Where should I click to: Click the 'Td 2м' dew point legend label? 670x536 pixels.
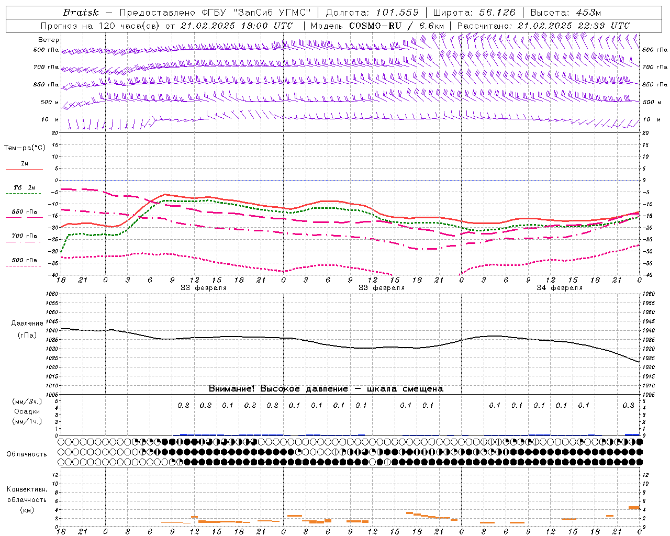point(24,187)
